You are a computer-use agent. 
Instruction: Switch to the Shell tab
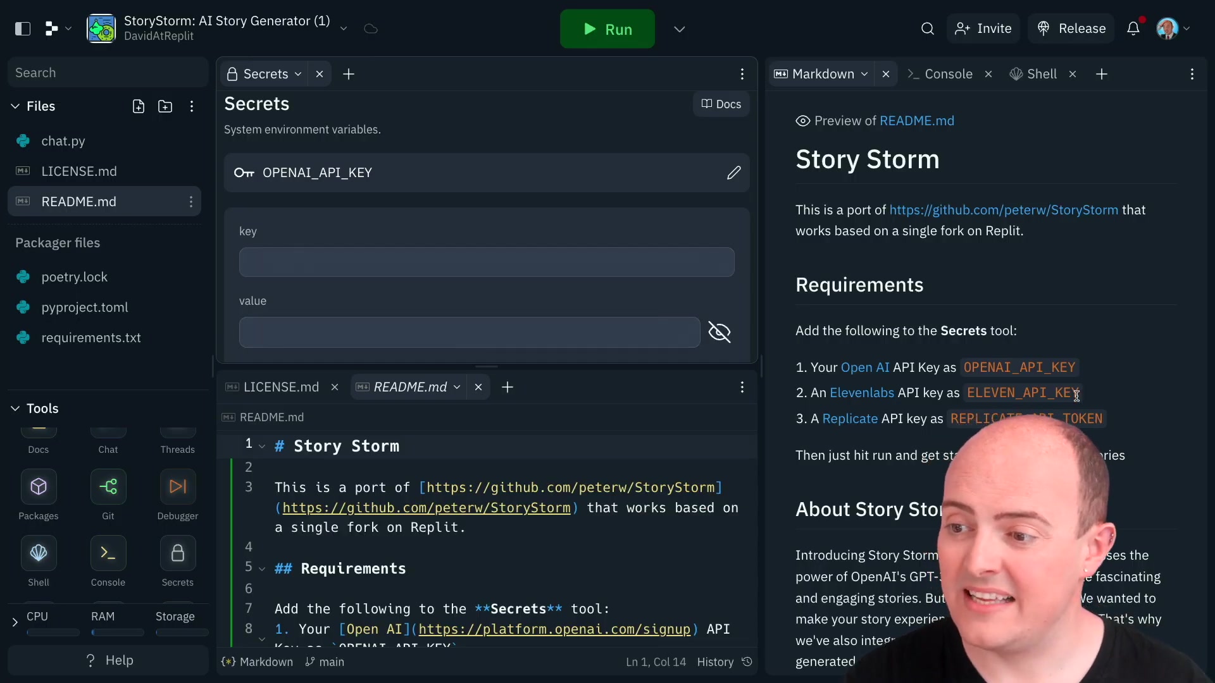(x=1033, y=74)
